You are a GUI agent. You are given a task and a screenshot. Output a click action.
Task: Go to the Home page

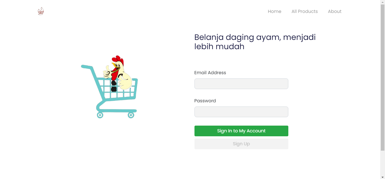pos(275,12)
